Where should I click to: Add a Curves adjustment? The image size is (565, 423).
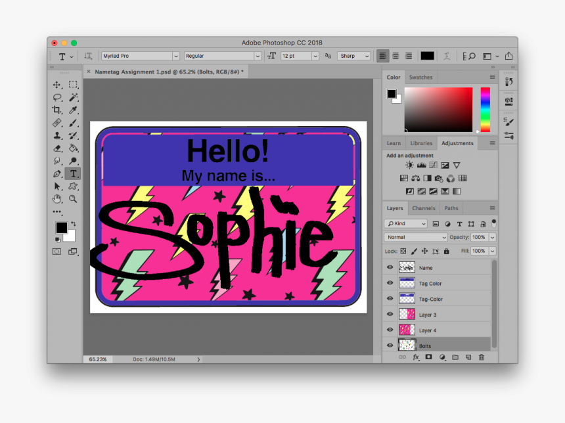click(x=434, y=165)
